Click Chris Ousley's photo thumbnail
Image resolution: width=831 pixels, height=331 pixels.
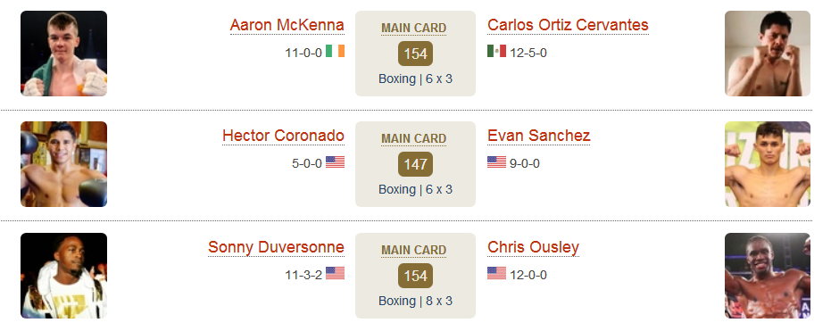[x=768, y=276]
